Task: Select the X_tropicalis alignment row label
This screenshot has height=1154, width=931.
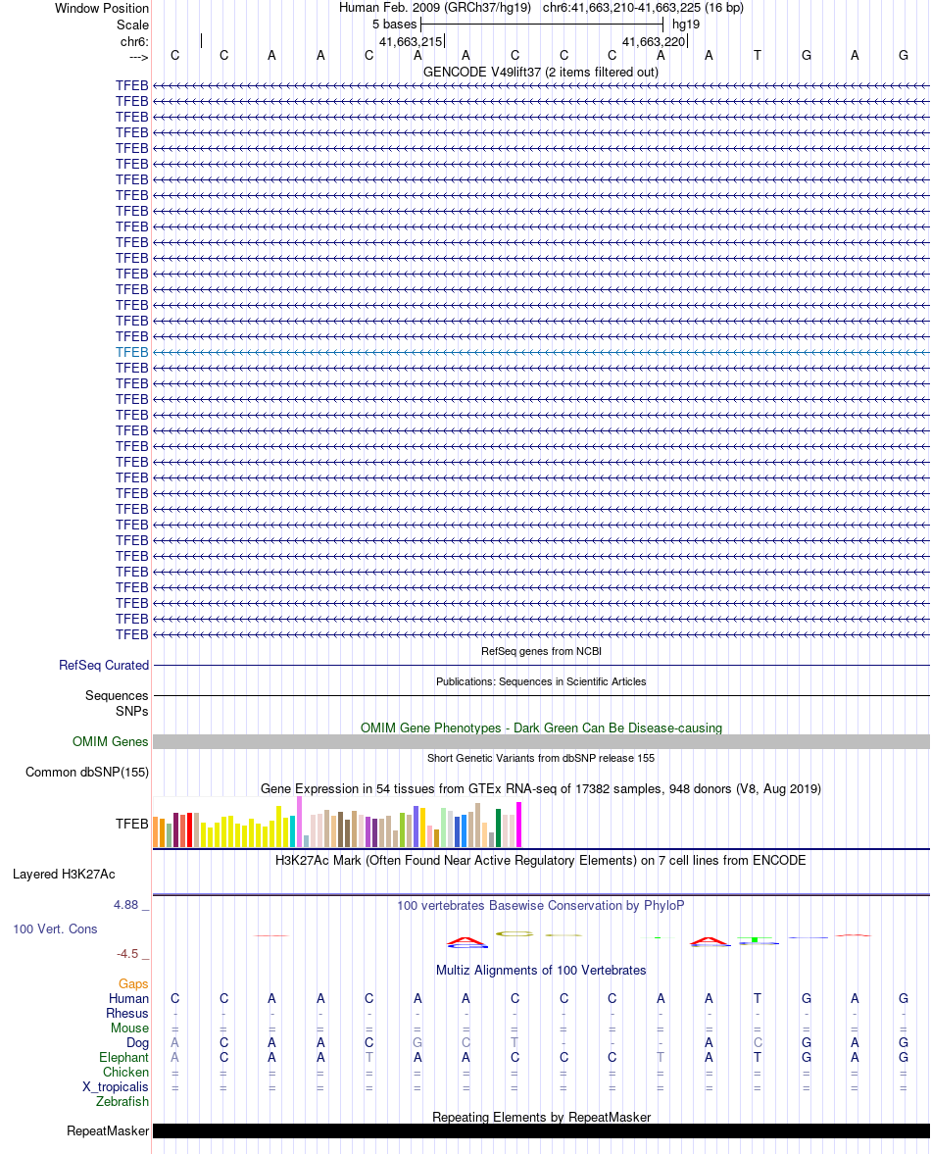Action: (116, 1087)
